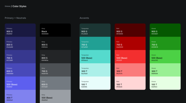Image resolution: width=186 pixels, height=103 pixels.
Task: Pick the Primary 500 (Base) swatch
Action: point(20,83)
